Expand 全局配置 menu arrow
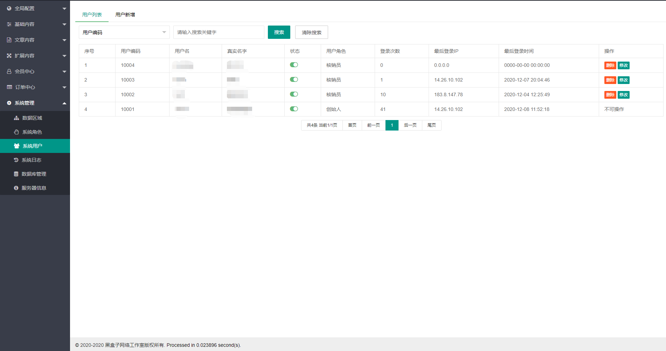666x351 pixels. point(64,8)
